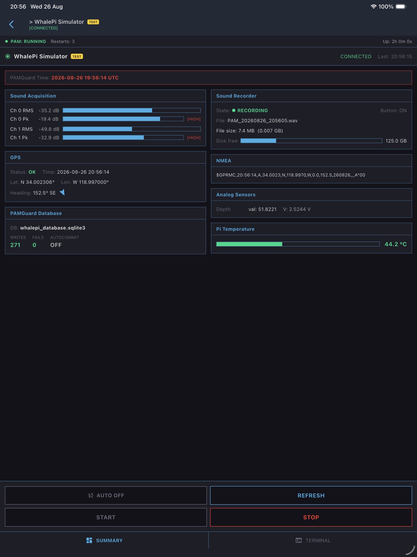Screen dimensions: 417x557
Task: Click the green recording status dot
Action: (x=234, y=110)
